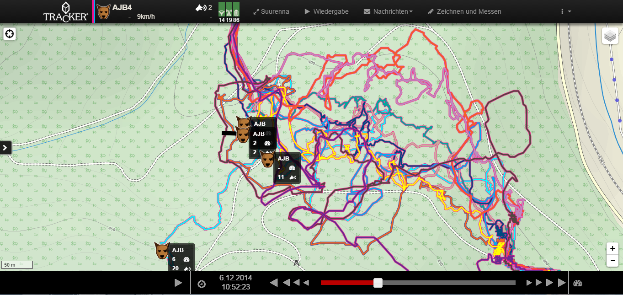Select Zeichnen und Messen tool
623x295 pixels.
pos(464,11)
